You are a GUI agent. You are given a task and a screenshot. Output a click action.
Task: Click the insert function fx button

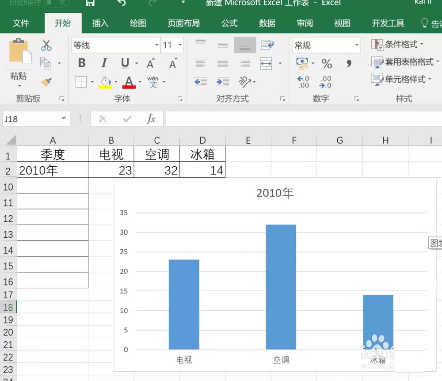151,118
